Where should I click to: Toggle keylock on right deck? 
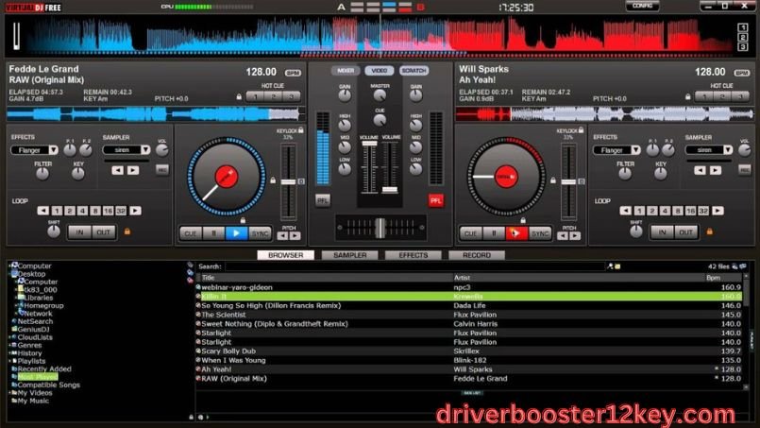(581, 130)
